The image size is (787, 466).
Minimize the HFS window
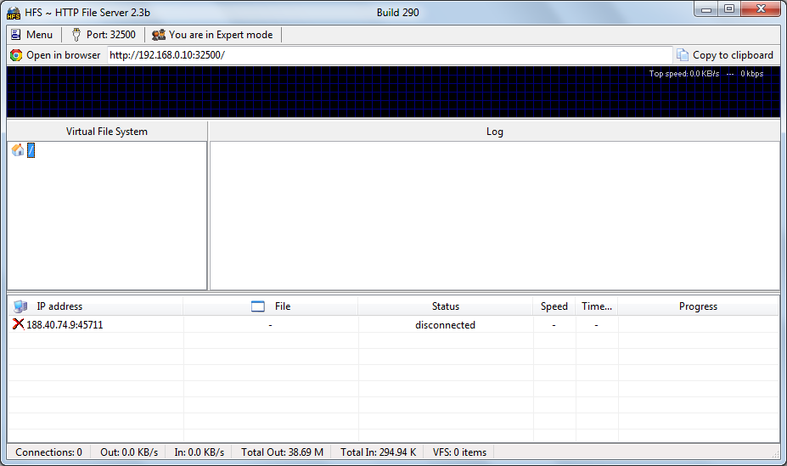(x=706, y=9)
